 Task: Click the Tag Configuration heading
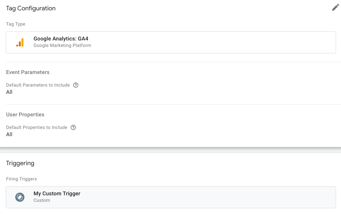click(x=31, y=8)
